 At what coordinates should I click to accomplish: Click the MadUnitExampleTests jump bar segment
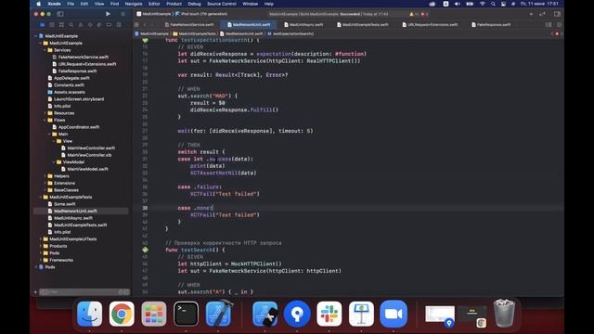pos(194,33)
